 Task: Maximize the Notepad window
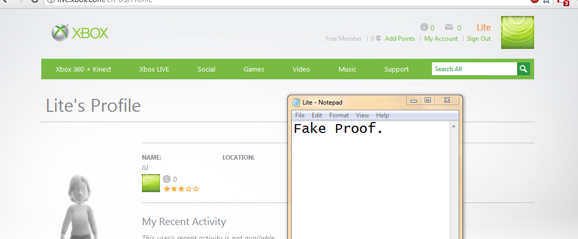[x=428, y=100]
